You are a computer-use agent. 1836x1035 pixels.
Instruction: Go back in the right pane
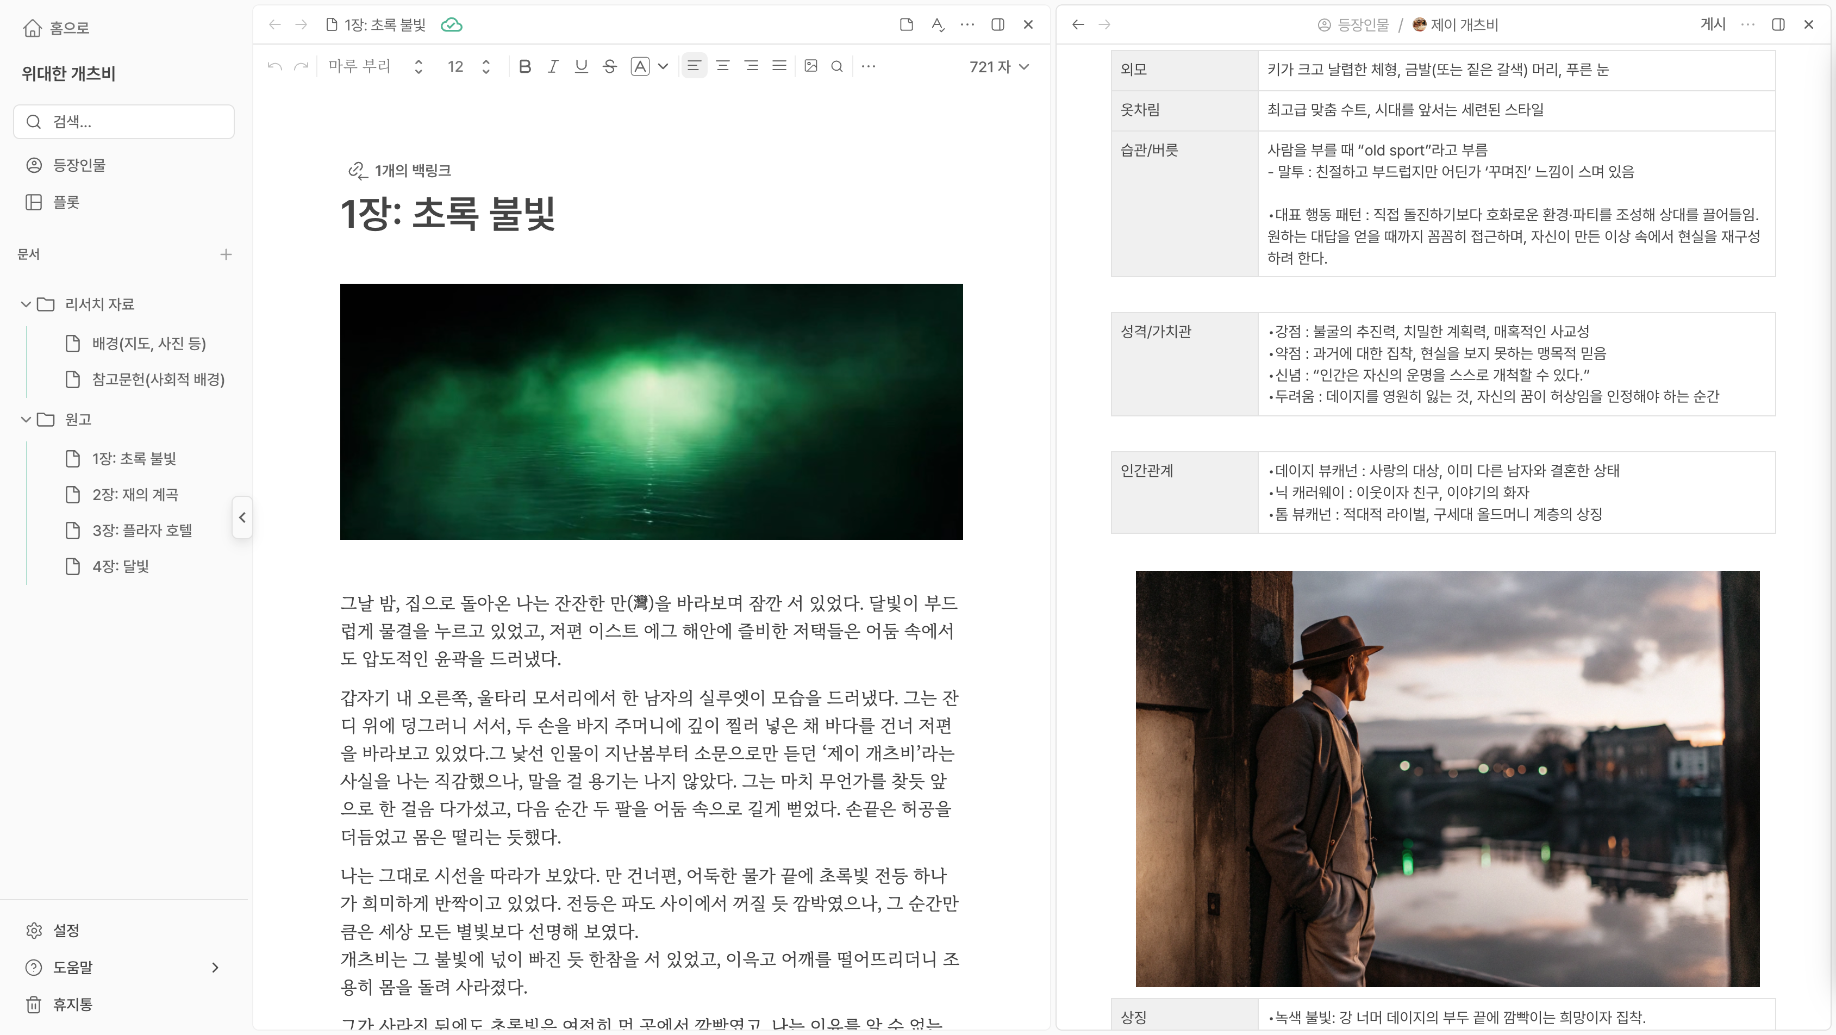[x=1078, y=25]
